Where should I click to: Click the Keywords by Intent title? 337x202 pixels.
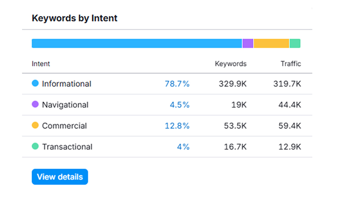(x=75, y=18)
